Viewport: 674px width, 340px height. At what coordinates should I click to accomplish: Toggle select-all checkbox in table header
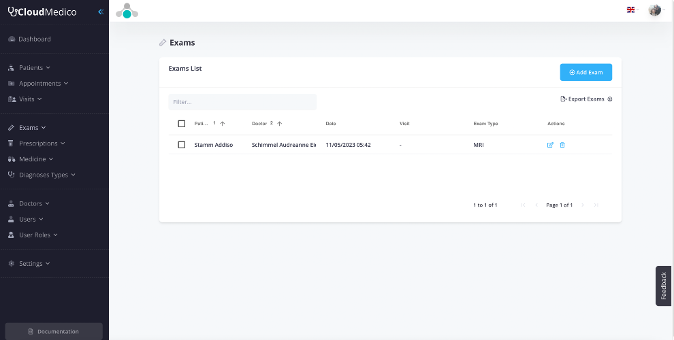click(x=181, y=124)
